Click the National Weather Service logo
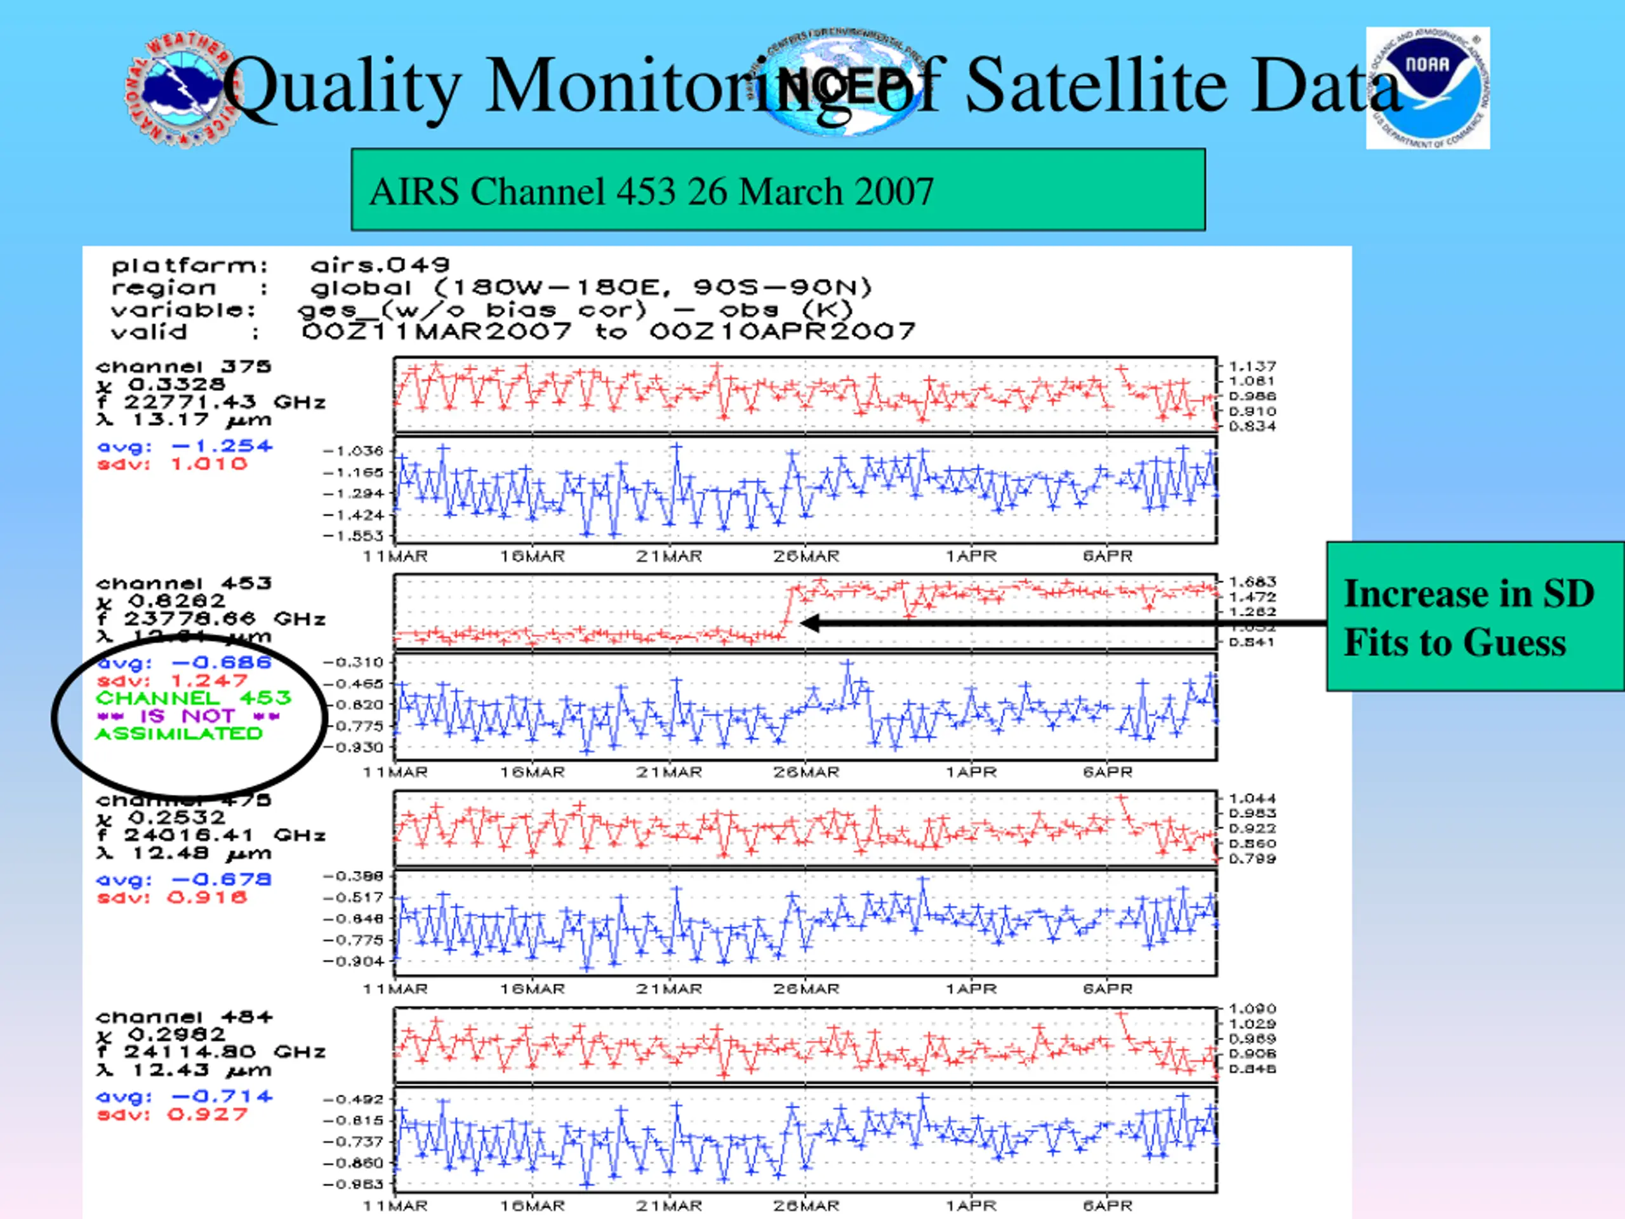 (x=182, y=90)
